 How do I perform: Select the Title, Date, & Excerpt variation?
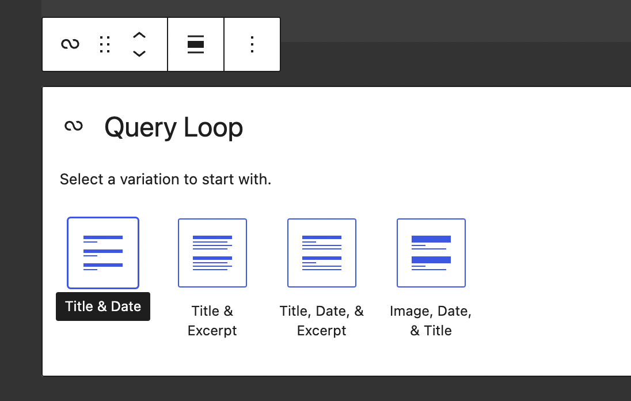click(321, 252)
